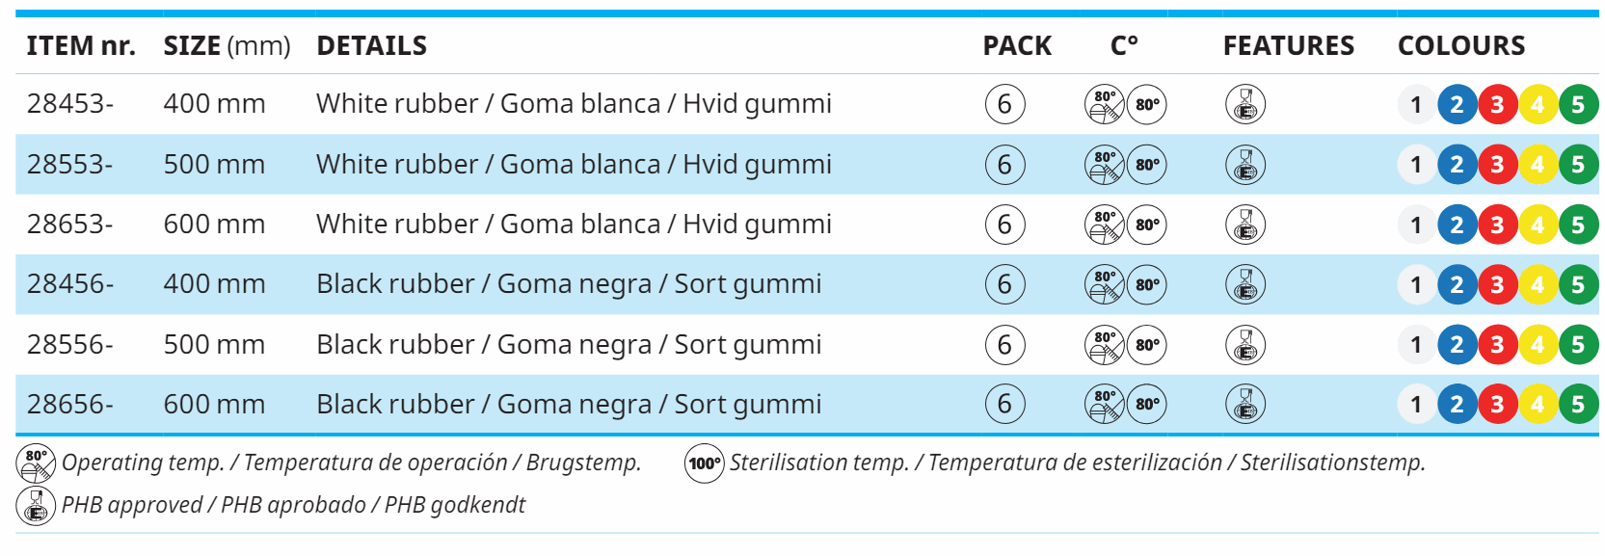Click the PHB approved icon in row 28453
This screenshot has height=556, width=1605.
[1244, 104]
